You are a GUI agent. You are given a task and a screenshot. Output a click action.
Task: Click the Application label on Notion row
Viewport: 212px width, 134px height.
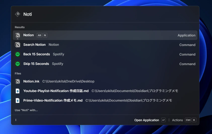pyautogui.click(x=186, y=35)
